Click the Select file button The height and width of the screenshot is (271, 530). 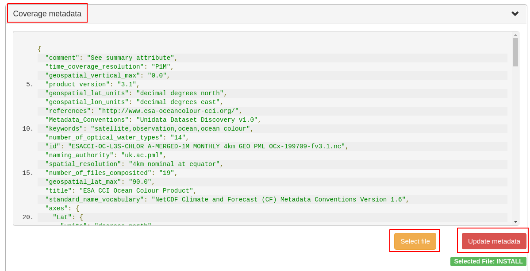(x=414, y=241)
